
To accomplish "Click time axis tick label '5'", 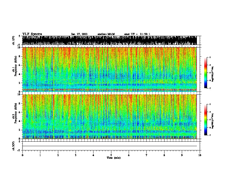I will click(111, 155).
